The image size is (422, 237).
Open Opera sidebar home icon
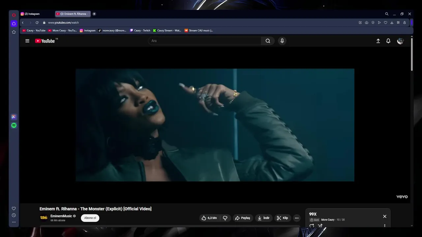[14, 23]
